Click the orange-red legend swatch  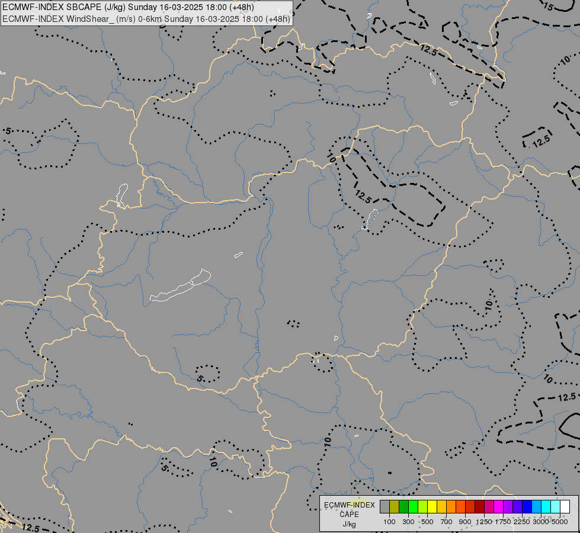point(460,506)
